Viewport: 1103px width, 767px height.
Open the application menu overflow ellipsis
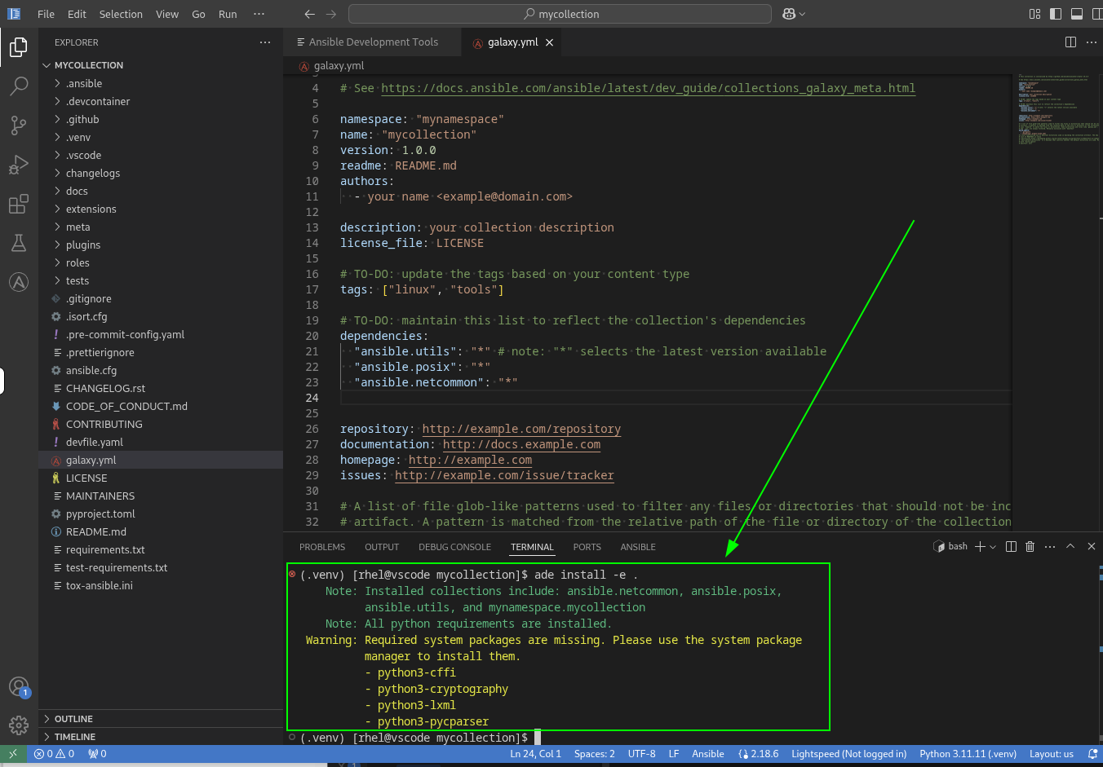point(259,14)
